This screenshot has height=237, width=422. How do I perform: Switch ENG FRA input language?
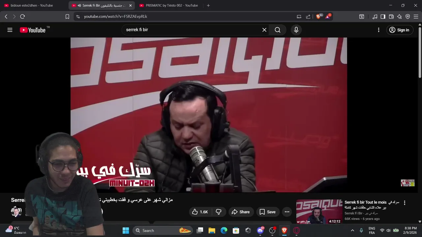(372, 230)
